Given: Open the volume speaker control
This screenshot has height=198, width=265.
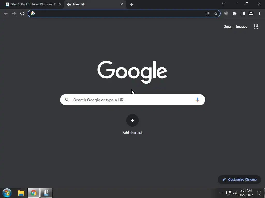Looking at the screenshot, I should [x=235, y=193].
